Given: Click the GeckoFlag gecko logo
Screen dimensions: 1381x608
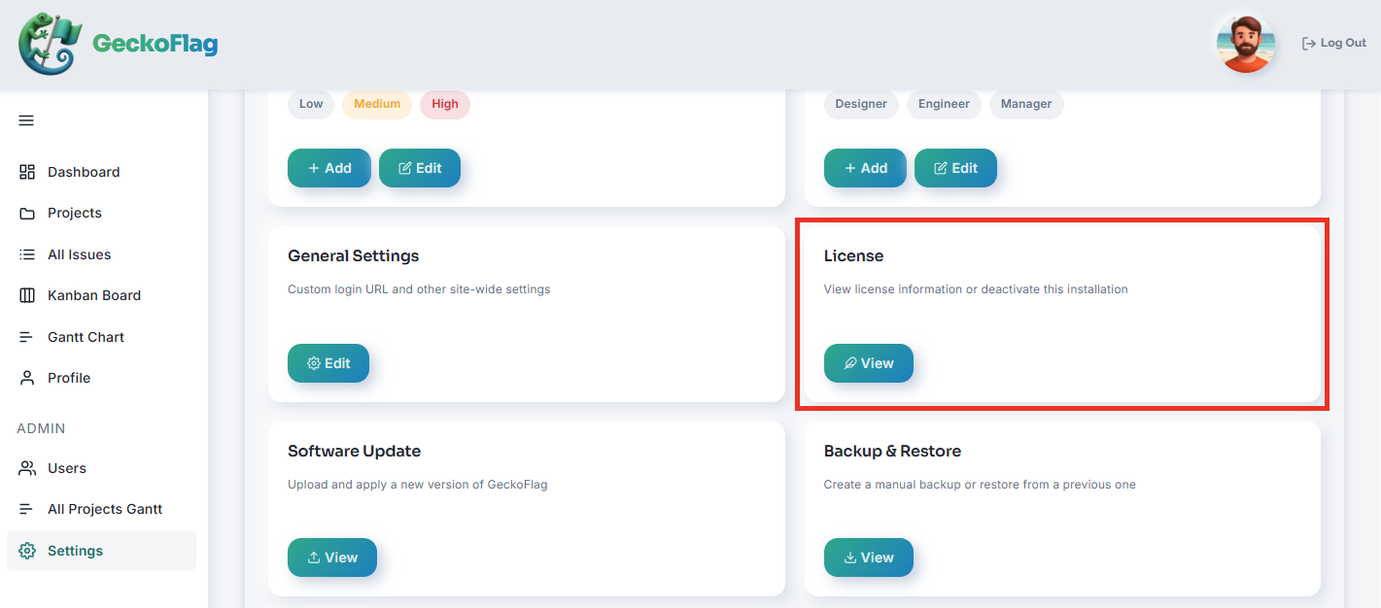Looking at the screenshot, I should (51, 44).
